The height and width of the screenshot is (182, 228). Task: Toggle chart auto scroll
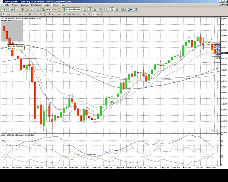tap(112, 9)
